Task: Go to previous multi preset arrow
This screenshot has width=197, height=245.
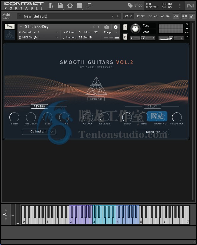Action: 113,16
